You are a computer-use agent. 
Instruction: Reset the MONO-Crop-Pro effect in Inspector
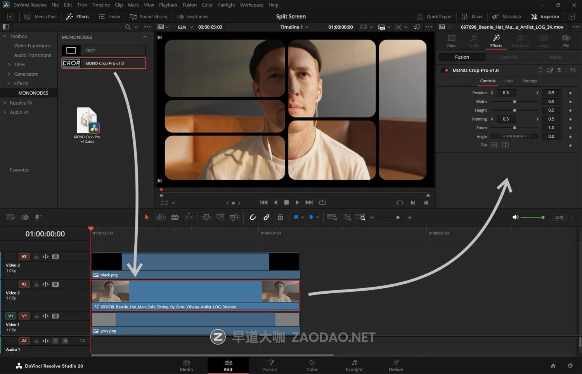[573, 70]
